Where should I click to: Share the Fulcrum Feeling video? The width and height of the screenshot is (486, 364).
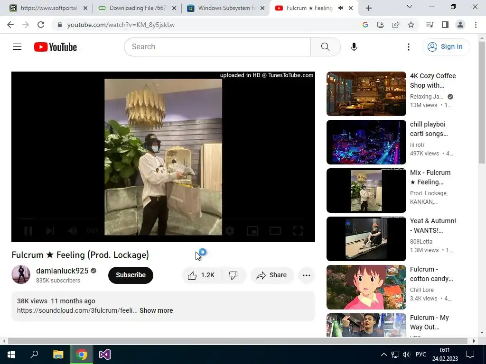(272, 275)
